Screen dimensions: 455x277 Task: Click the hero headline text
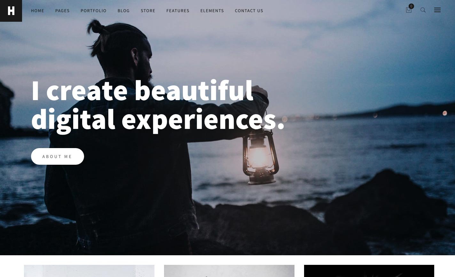pos(158,105)
